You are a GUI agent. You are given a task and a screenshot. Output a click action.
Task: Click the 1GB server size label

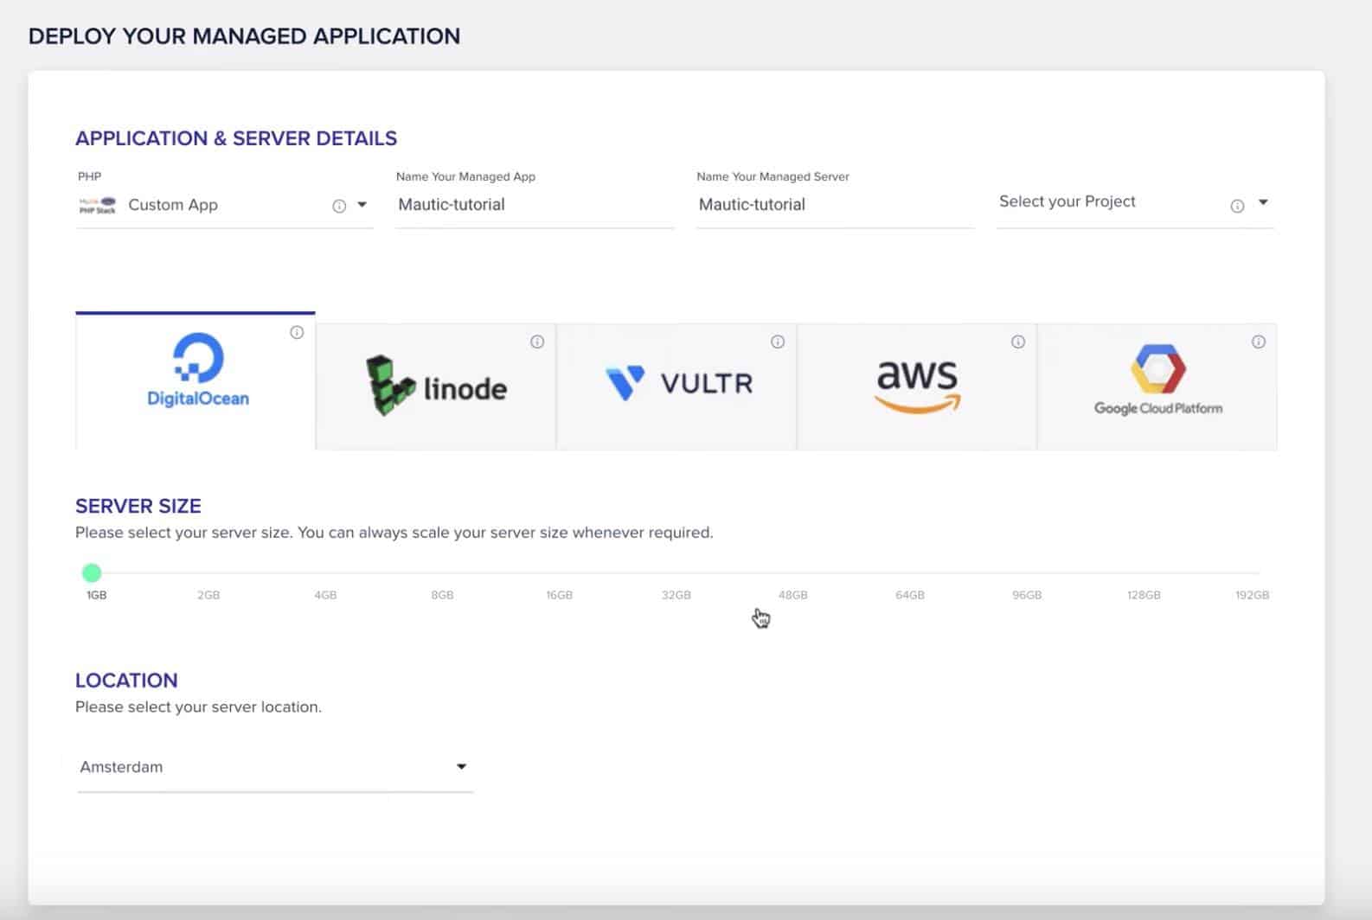[96, 595]
